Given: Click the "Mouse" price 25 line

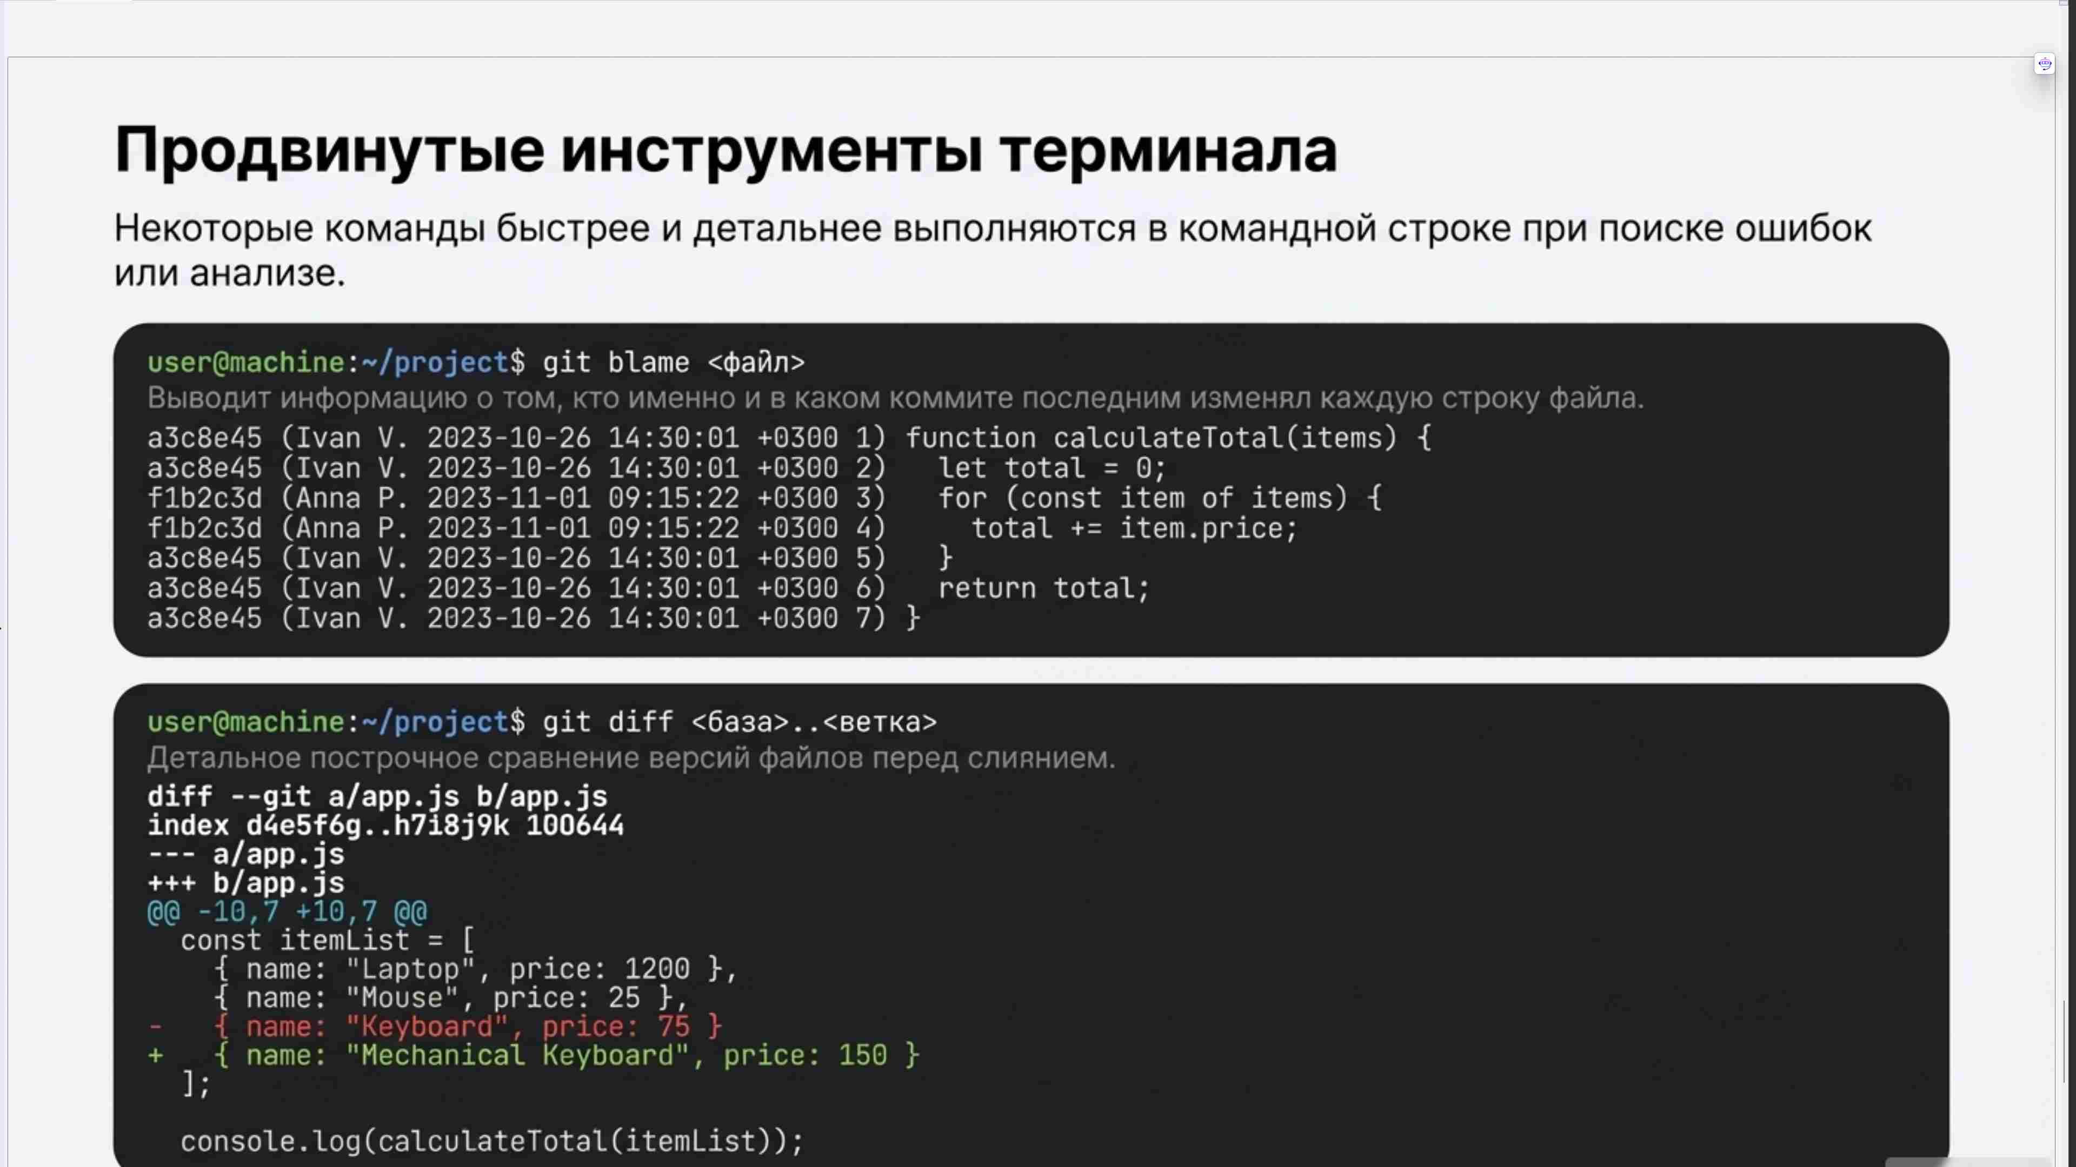Looking at the screenshot, I should pos(451,998).
